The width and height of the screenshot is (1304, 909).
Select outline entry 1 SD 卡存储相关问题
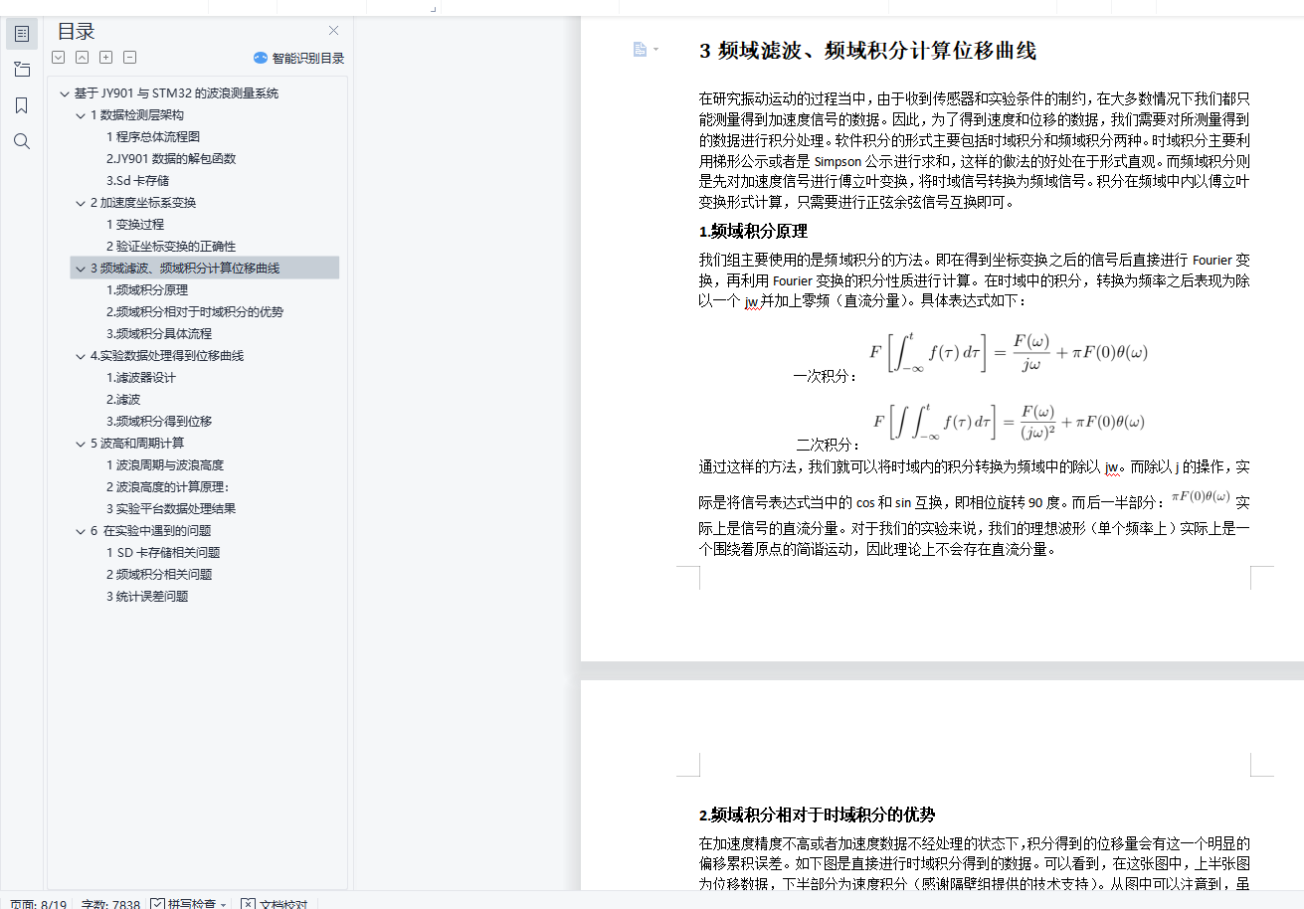pos(163,553)
